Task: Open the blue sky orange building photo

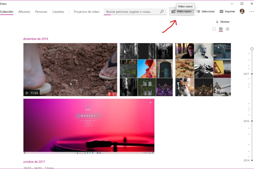Action: coord(147,69)
